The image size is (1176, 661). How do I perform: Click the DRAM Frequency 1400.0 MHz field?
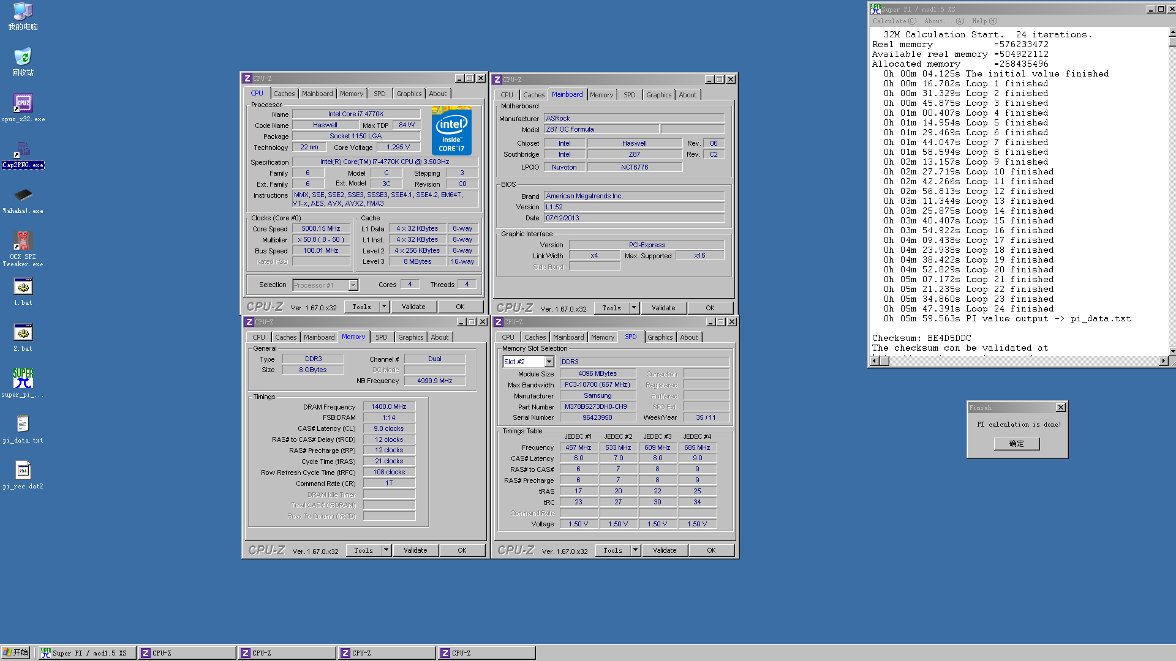(x=388, y=406)
